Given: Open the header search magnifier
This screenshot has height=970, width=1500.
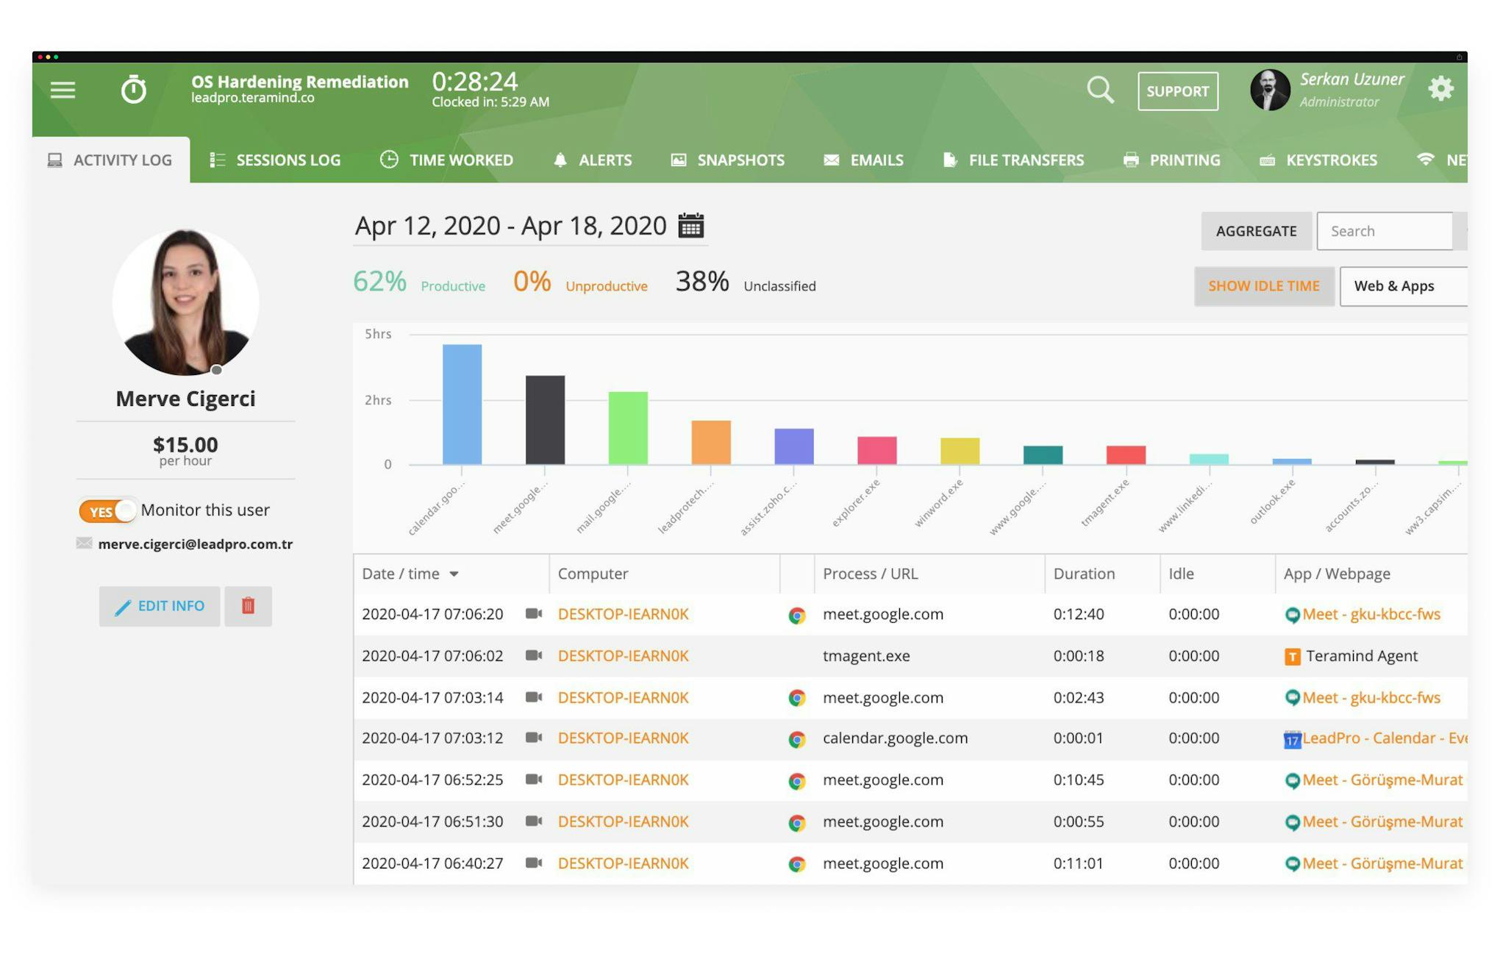Looking at the screenshot, I should click(x=1100, y=90).
